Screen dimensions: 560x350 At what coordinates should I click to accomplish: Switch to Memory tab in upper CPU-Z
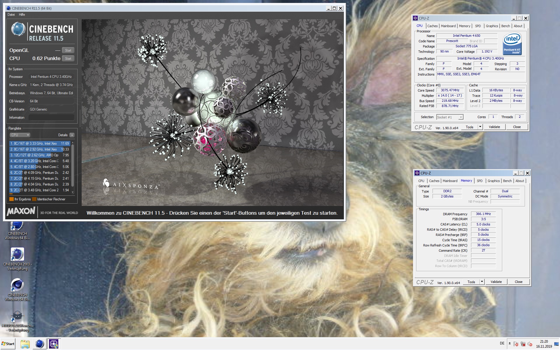click(465, 26)
